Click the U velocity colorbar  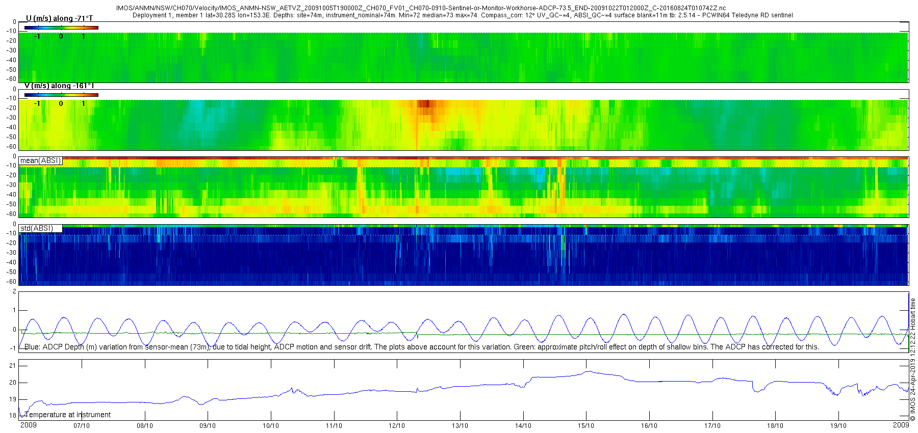61,28
